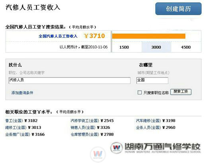Click the 汽修人员工资收入 page heading

coord(33,7)
